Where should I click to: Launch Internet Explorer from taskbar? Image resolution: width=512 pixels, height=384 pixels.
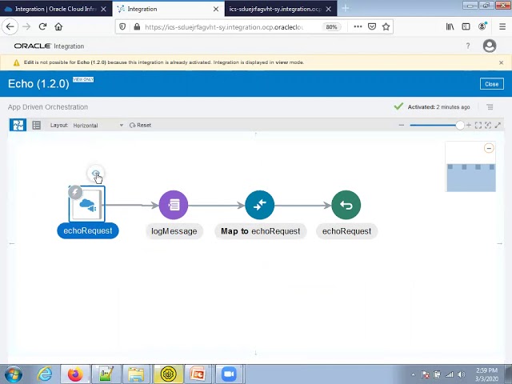point(45,374)
